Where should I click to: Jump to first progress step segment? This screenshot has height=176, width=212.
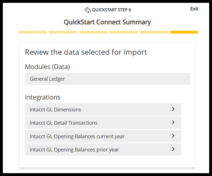click(33, 32)
